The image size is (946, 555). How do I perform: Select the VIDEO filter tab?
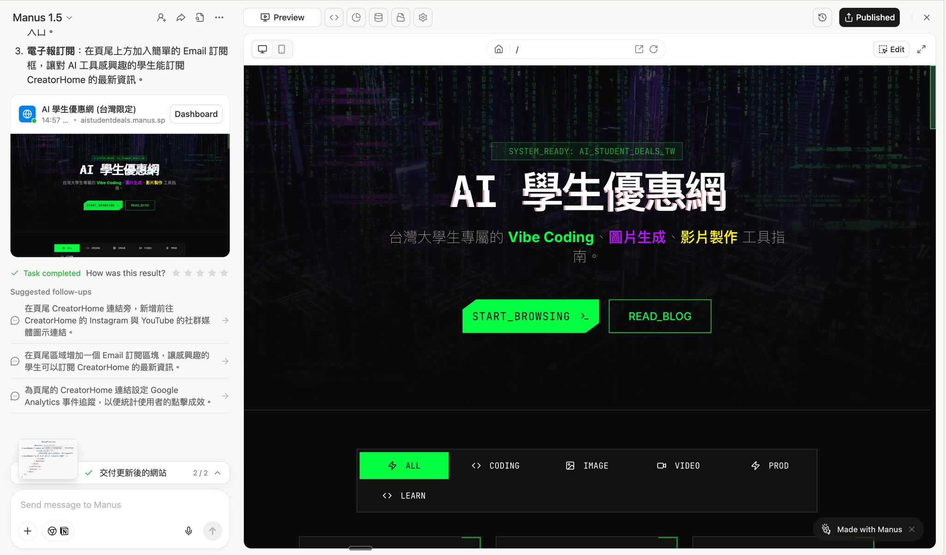coord(679,466)
